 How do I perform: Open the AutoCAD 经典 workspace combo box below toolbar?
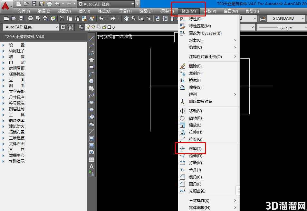coord(31,27)
